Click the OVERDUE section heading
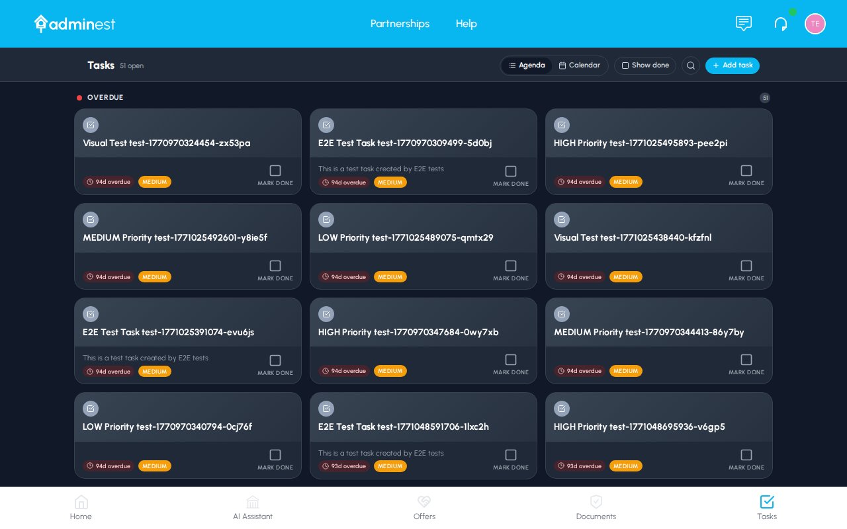This screenshot has width=847, height=529. [105, 98]
